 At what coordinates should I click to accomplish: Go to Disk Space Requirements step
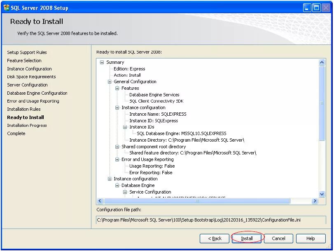point(31,77)
